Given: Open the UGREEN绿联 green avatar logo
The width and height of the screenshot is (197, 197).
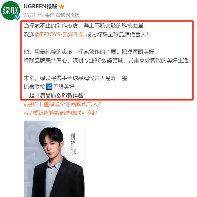Looking at the screenshot, I should [x=10, y=10].
